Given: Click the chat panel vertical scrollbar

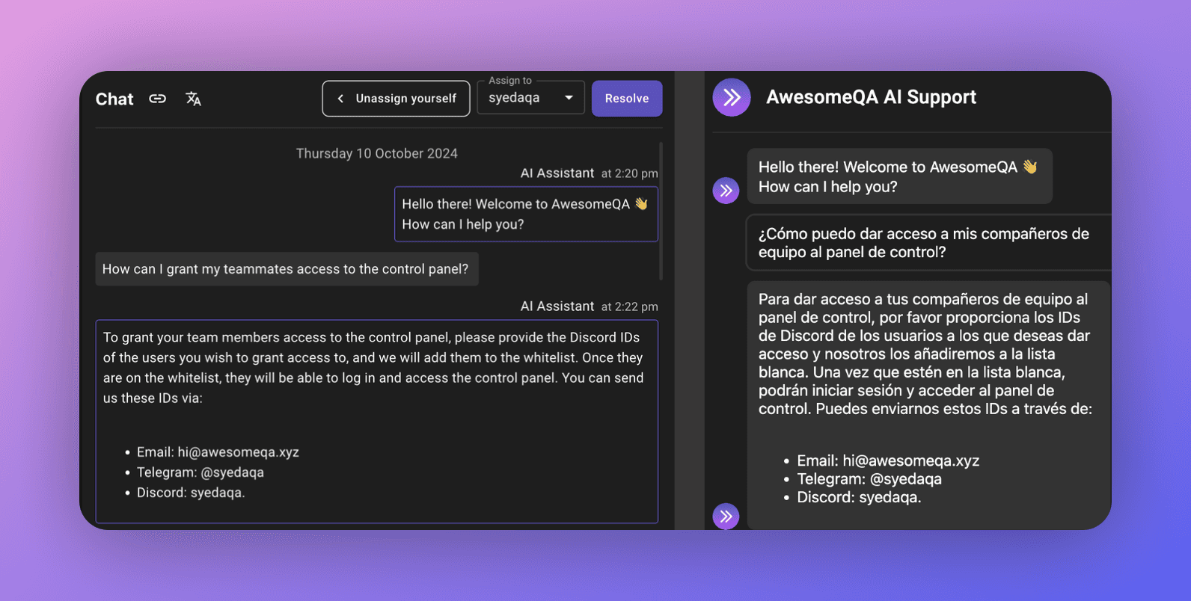Looking at the screenshot, I should [x=661, y=211].
